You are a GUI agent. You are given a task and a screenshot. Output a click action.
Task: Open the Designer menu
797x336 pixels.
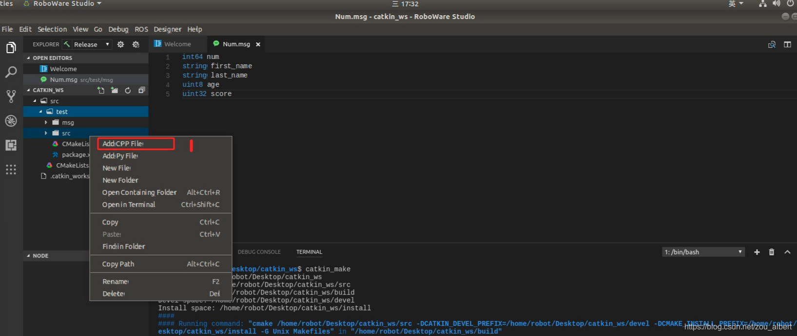click(167, 29)
